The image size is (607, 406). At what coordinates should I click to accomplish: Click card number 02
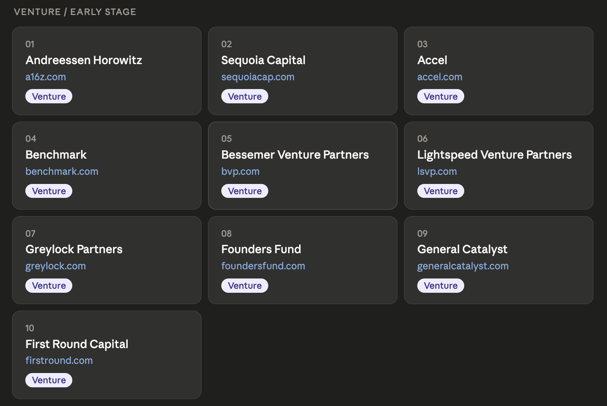coord(226,44)
